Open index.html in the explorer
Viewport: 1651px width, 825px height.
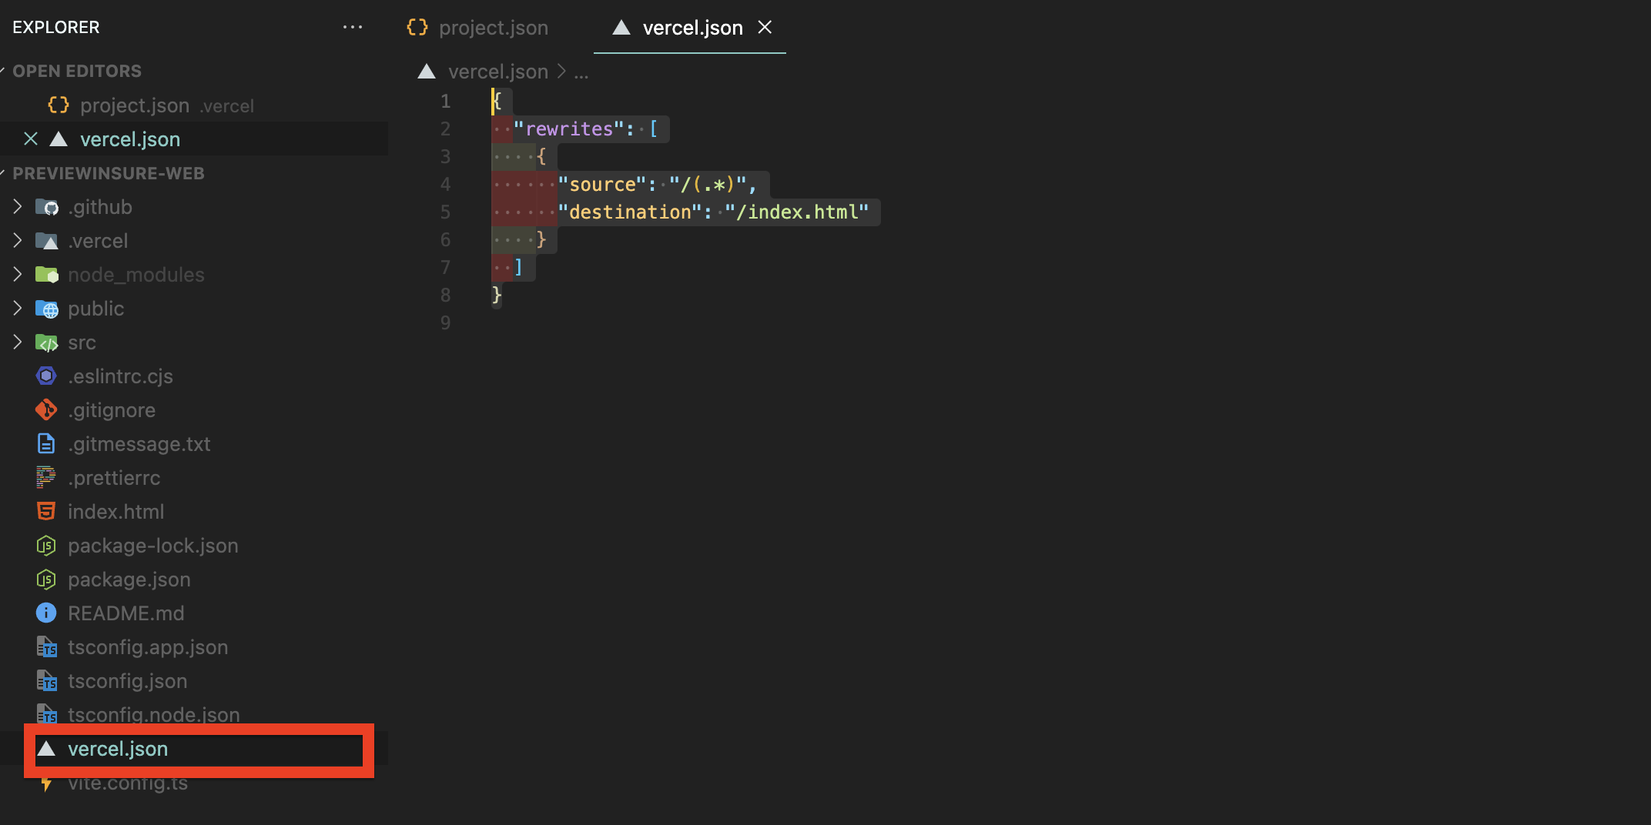click(x=116, y=512)
